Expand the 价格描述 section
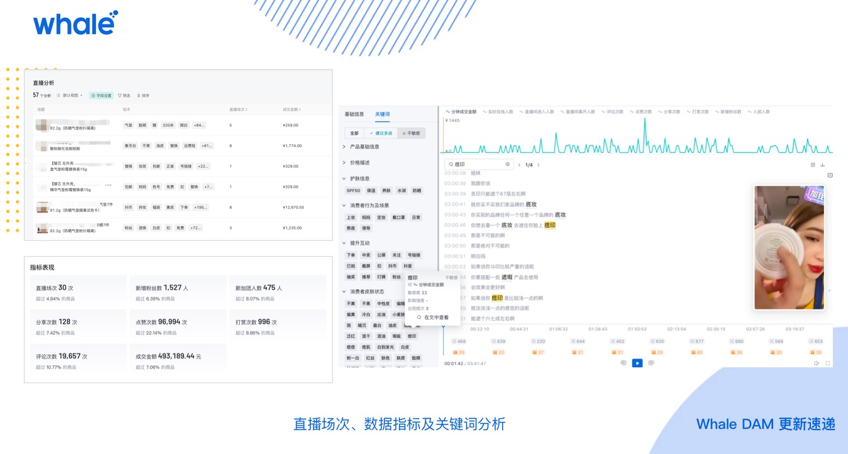Screen dimensions: 848x454 coord(360,163)
